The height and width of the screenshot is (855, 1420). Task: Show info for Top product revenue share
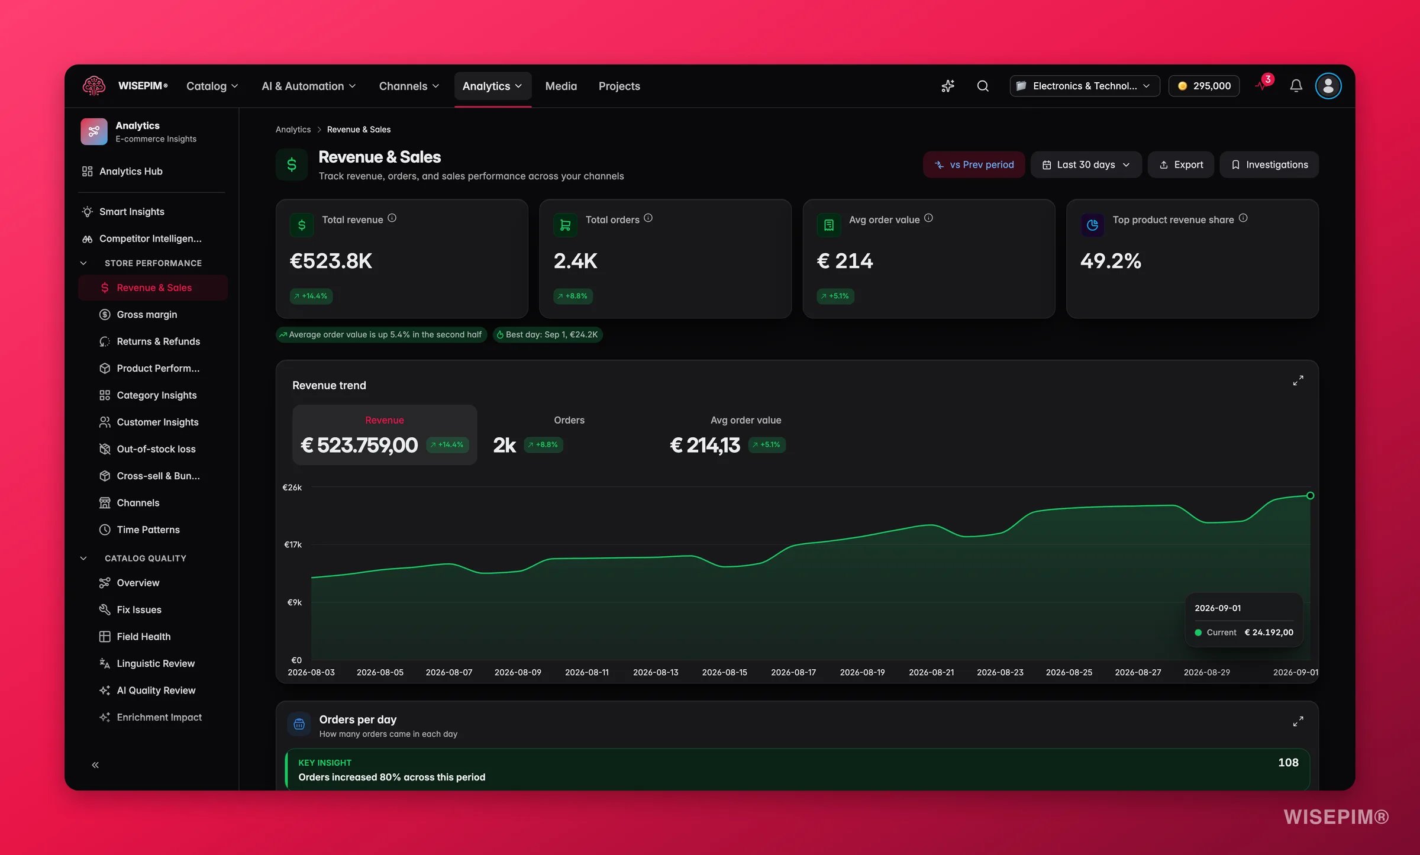1243,218
